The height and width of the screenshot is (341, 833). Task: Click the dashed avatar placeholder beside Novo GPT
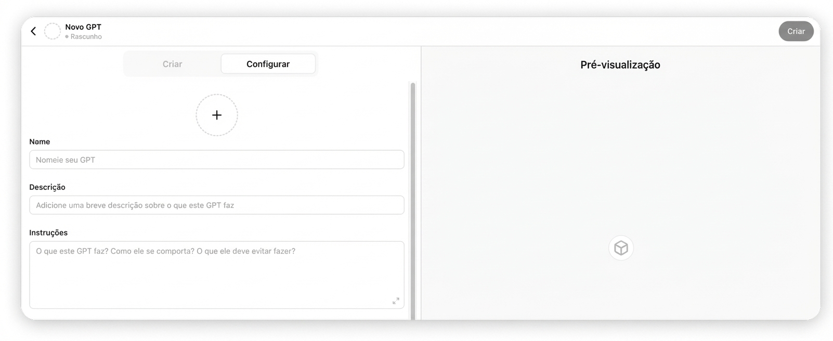click(52, 31)
